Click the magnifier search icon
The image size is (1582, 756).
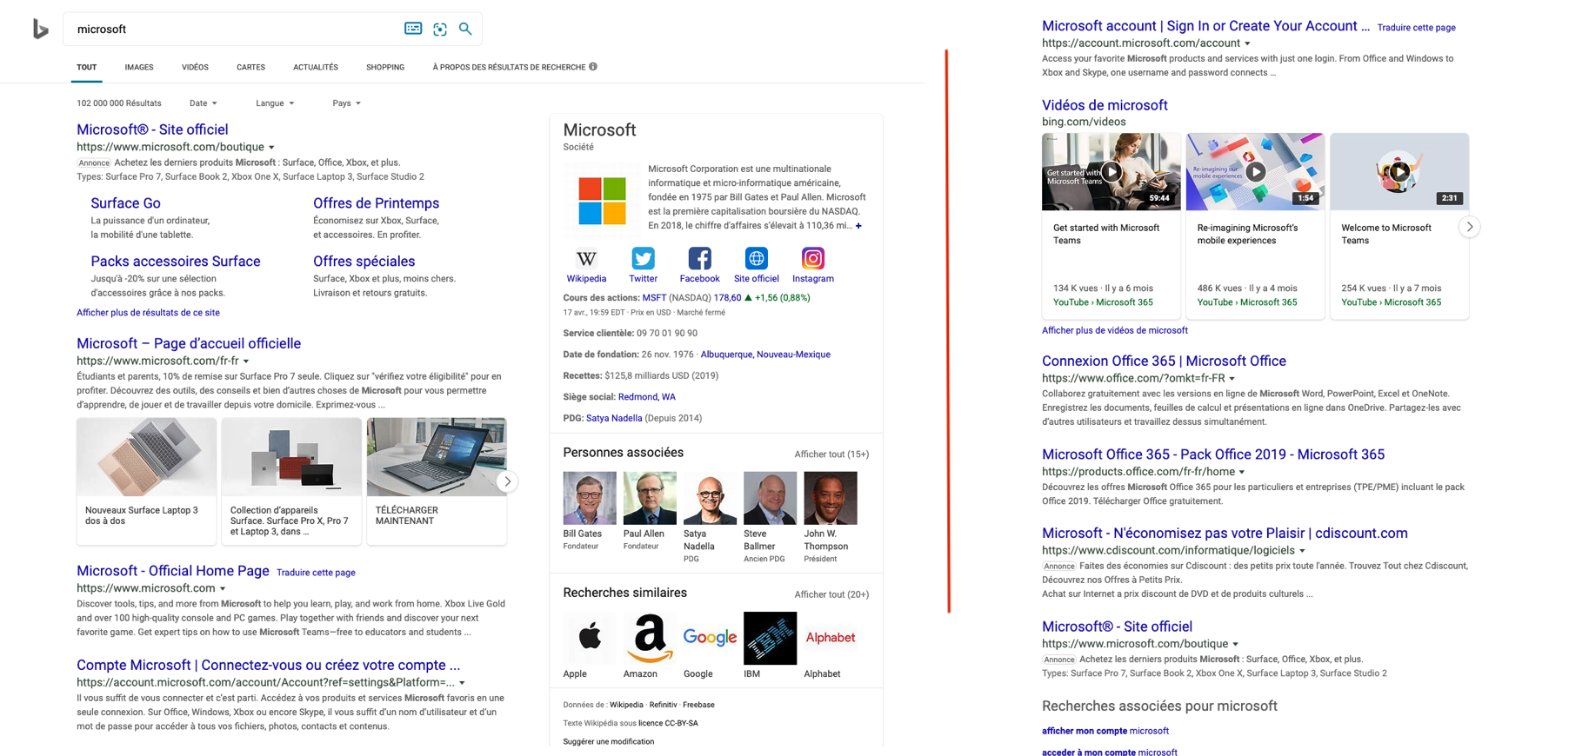[465, 29]
